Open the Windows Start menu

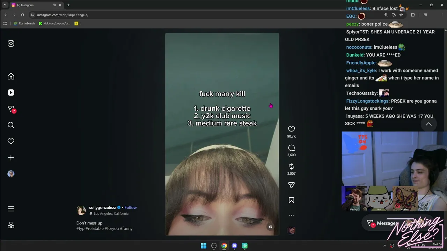(204, 246)
